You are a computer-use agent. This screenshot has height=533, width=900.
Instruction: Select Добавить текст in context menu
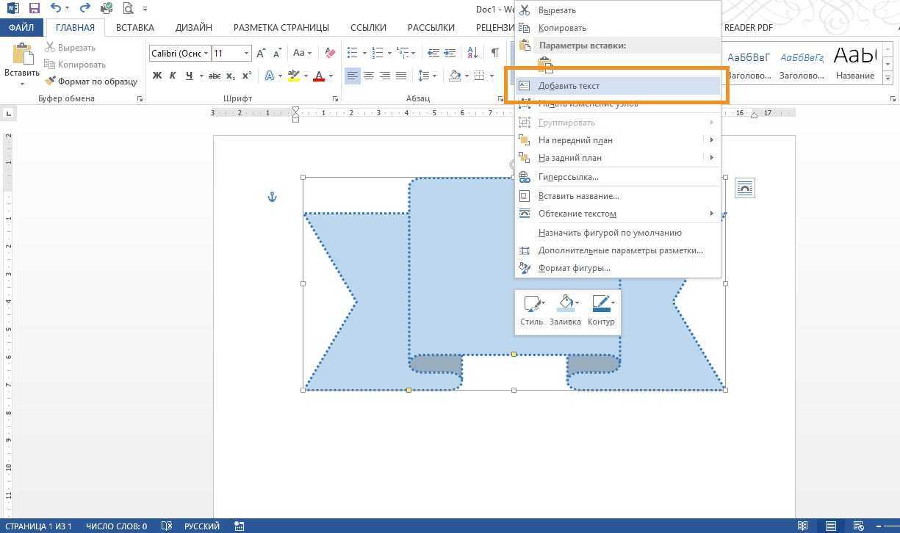point(617,86)
